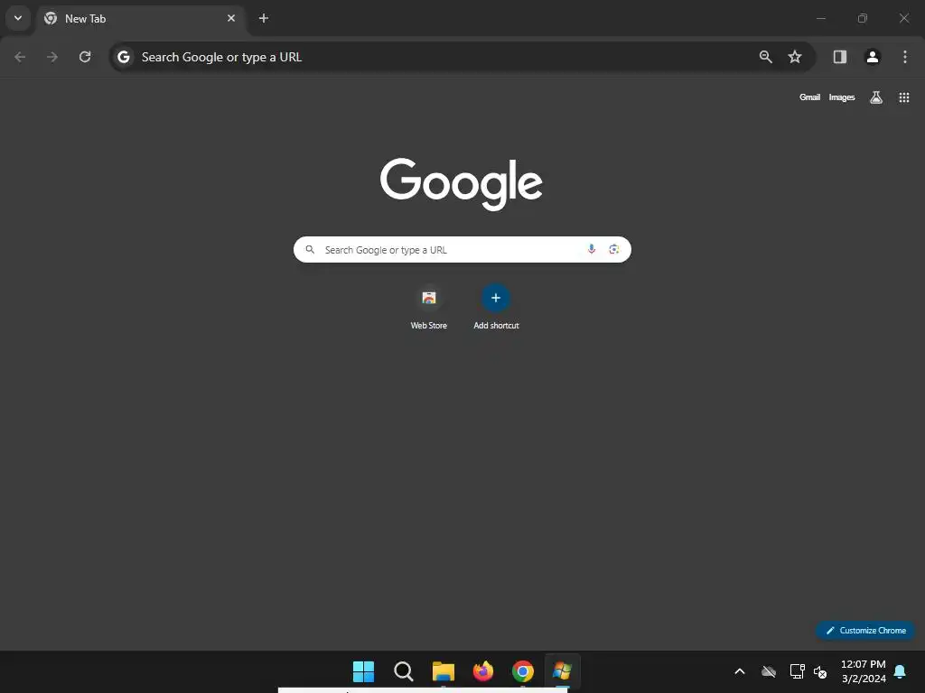Open Images link
Screen dimensions: 925x693
pyautogui.click(x=842, y=97)
